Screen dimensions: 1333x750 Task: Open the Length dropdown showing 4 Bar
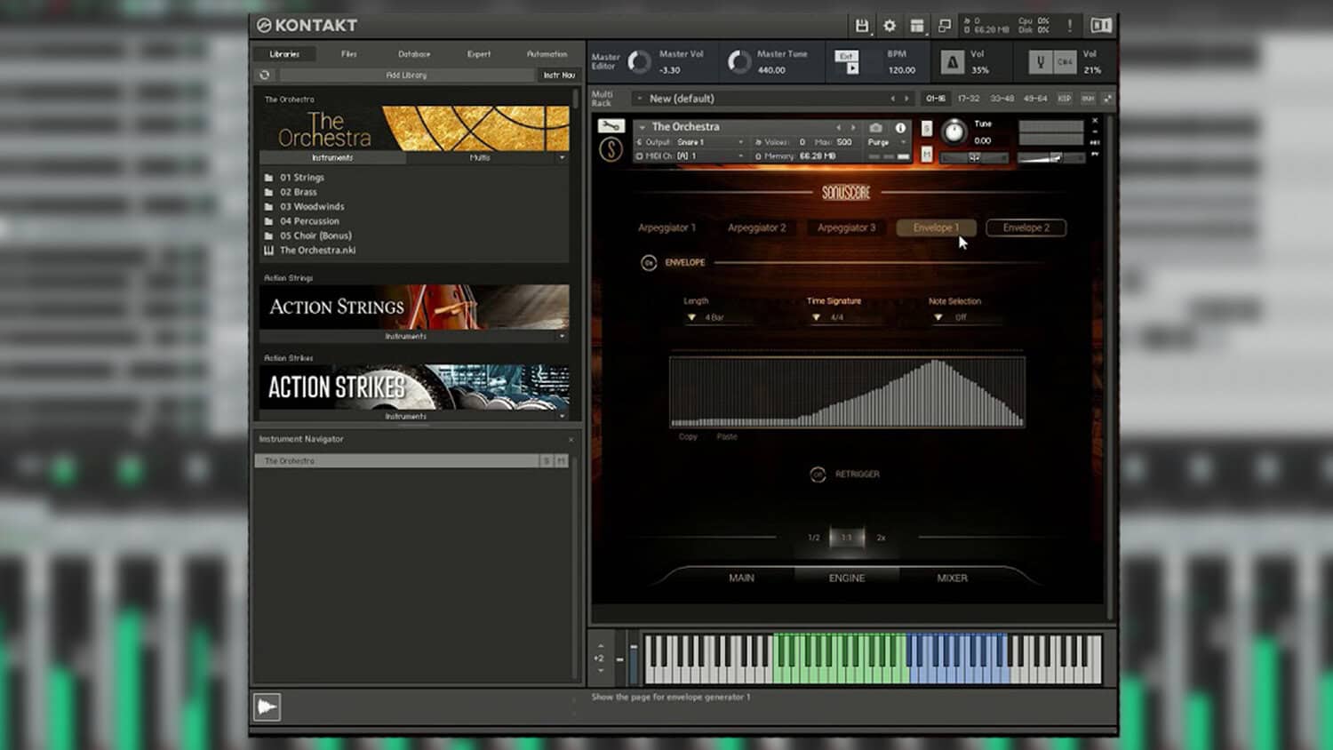pyautogui.click(x=722, y=317)
